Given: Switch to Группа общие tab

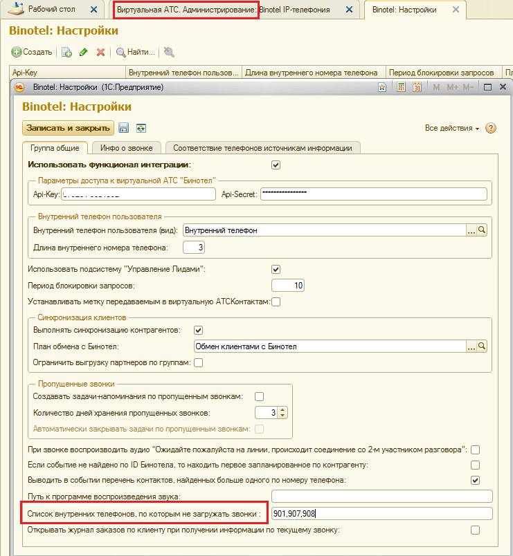Looking at the screenshot, I should 55,148.
